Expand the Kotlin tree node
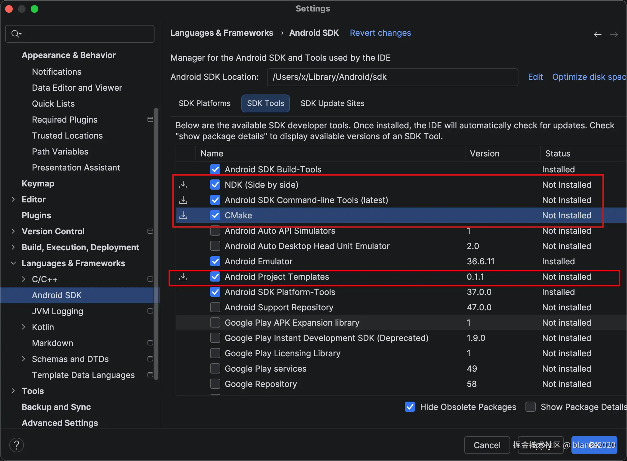The image size is (627, 461). (23, 327)
